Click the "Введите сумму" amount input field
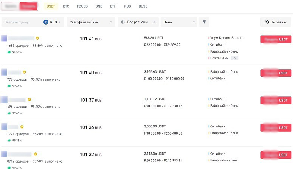The height and width of the screenshot is (172, 293). (x=22, y=22)
